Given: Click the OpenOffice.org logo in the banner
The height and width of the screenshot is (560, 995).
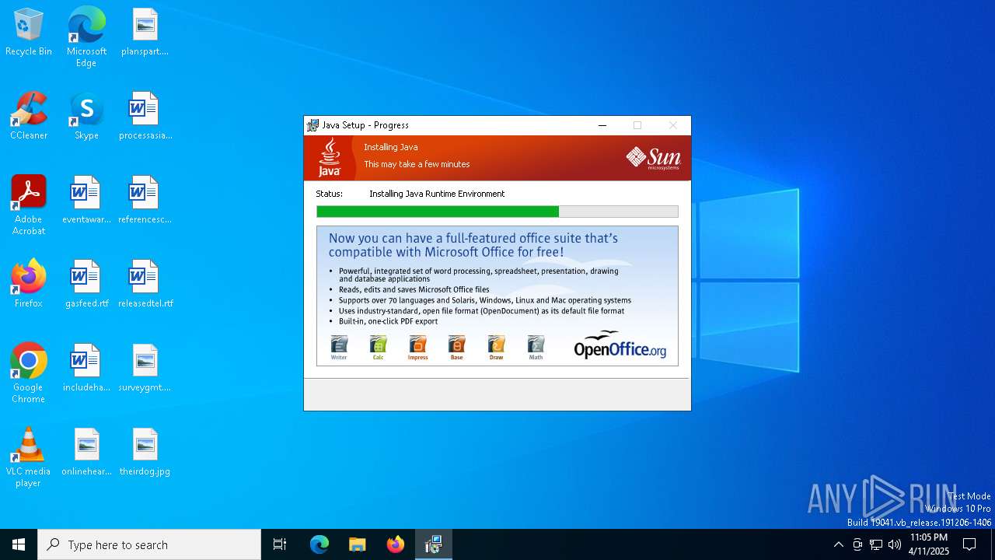Looking at the screenshot, I should click(x=620, y=345).
